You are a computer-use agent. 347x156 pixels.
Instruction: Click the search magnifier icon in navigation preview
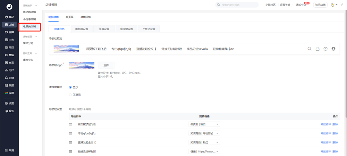[310, 49]
